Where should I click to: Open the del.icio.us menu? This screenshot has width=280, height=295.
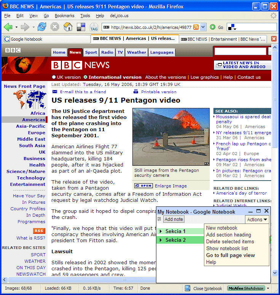click(119, 16)
